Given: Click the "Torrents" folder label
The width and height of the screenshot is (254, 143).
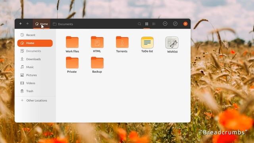Looking at the screenshot, I should point(122,51).
